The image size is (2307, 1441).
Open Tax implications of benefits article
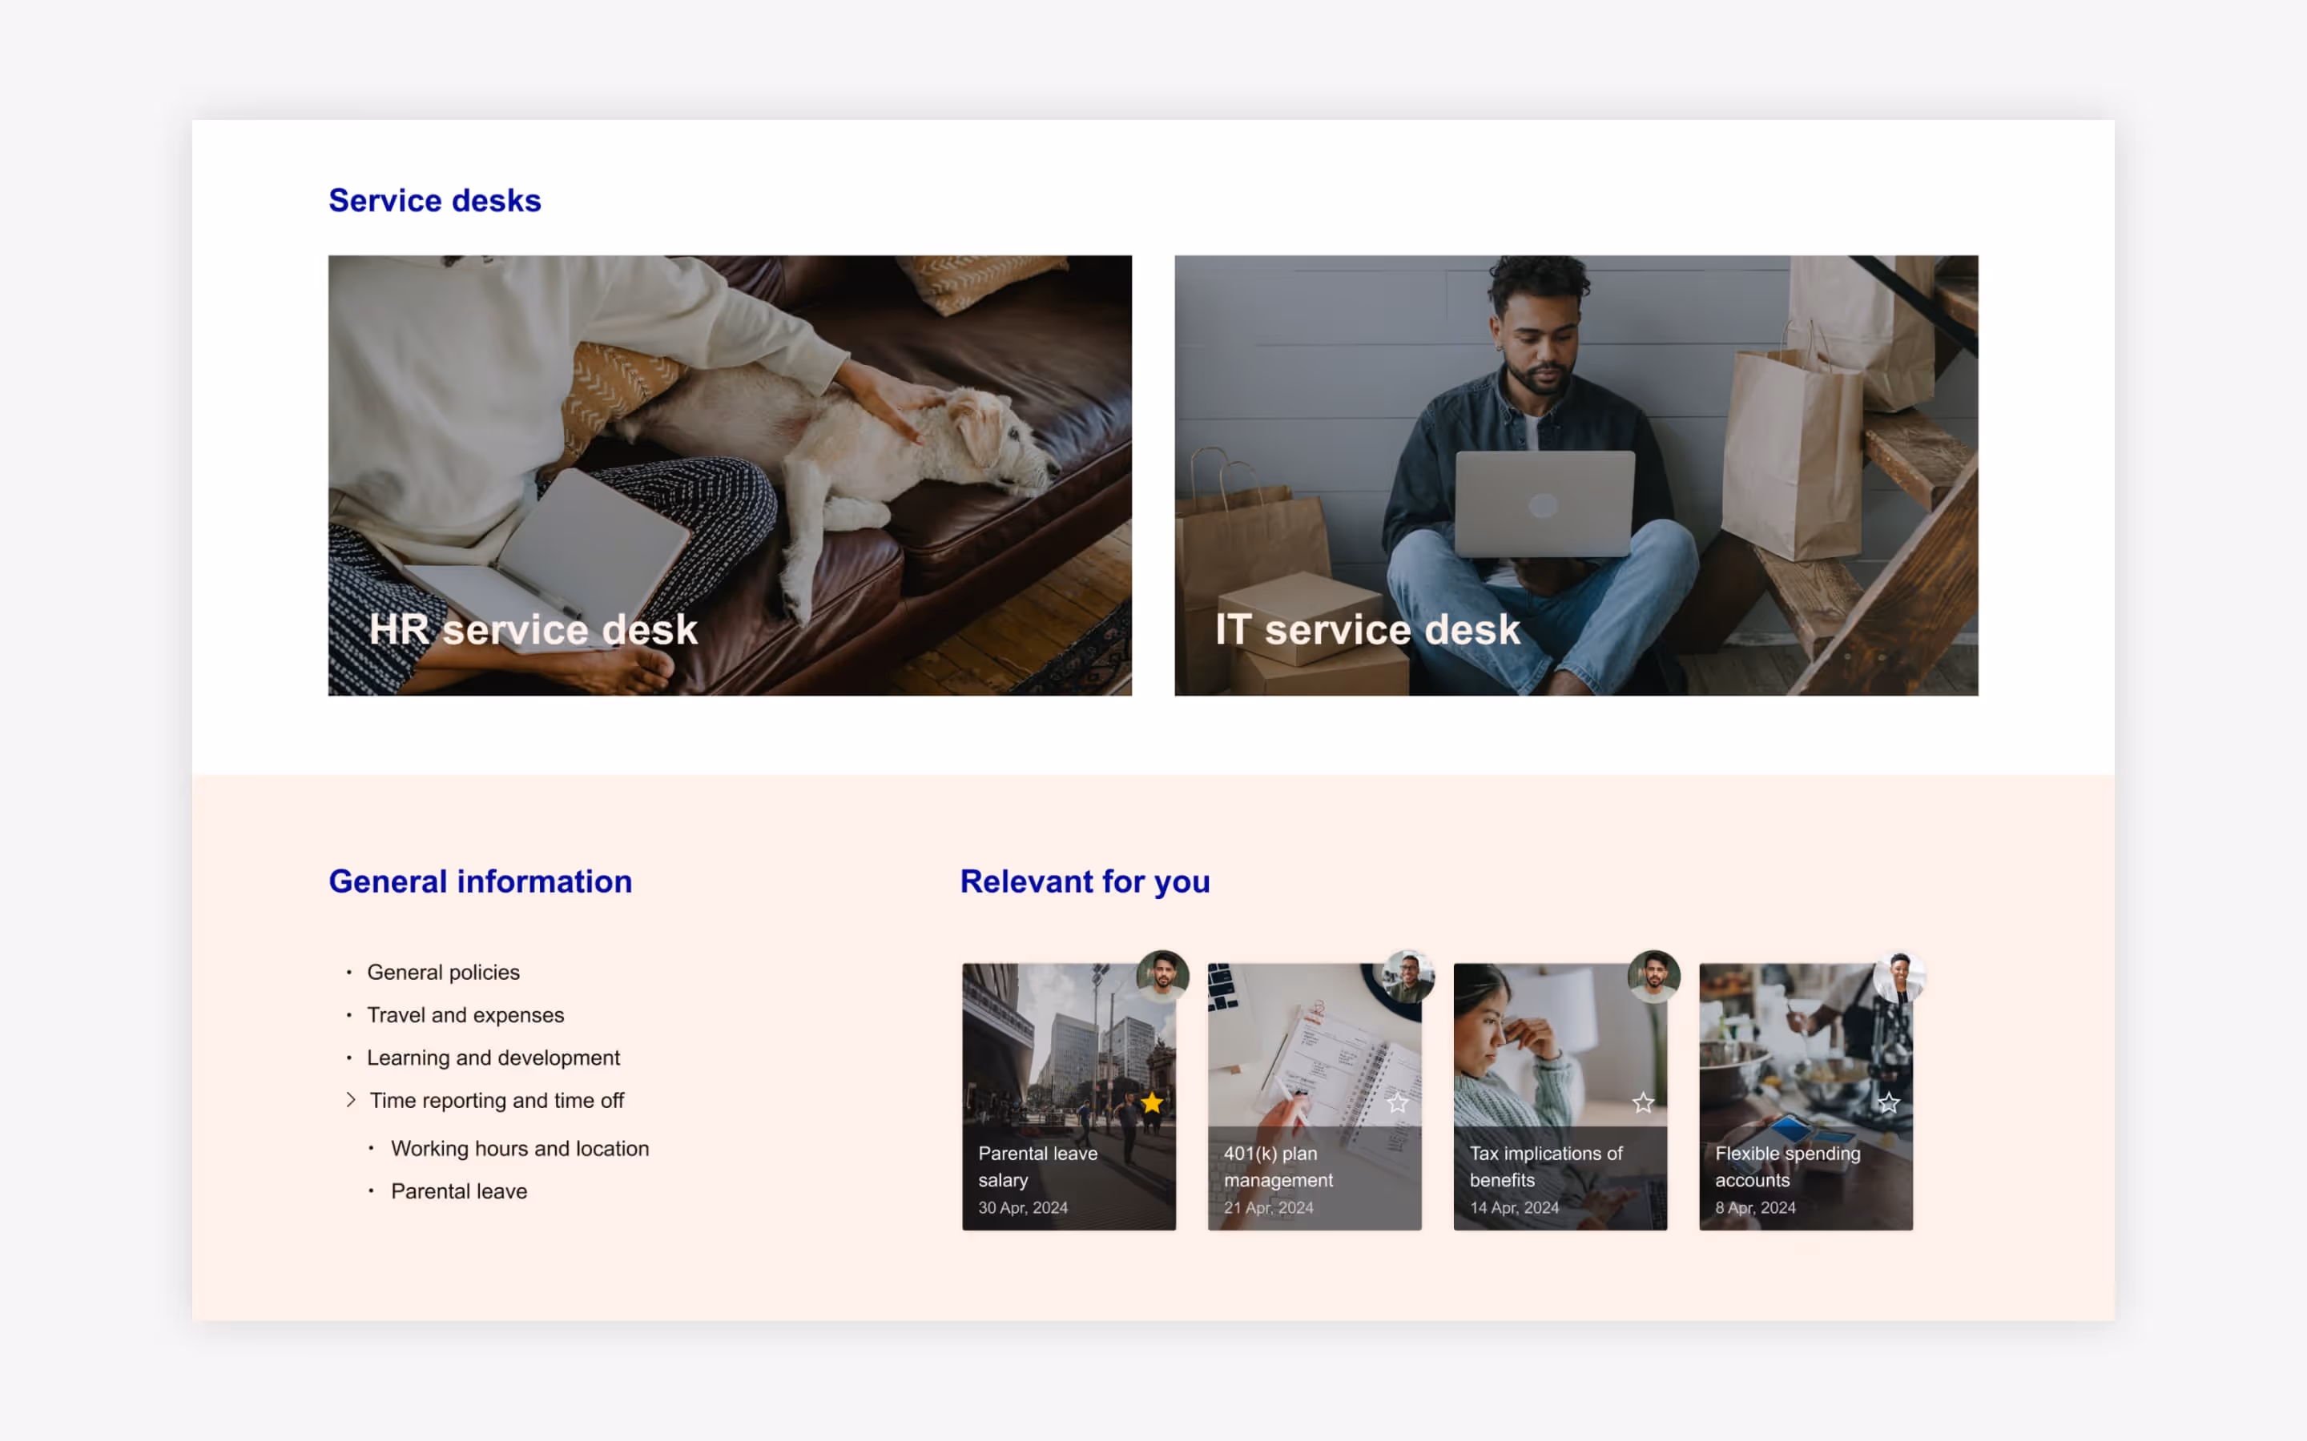pos(1544,1166)
